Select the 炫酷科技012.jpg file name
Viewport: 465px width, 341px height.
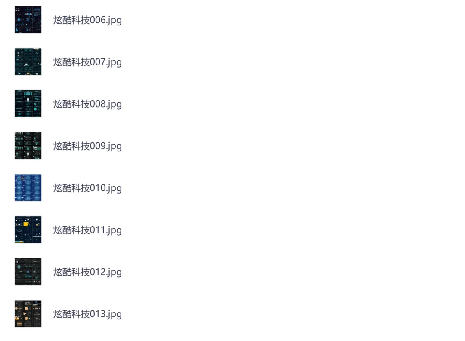pyautogui.click(x=87, y=272)
